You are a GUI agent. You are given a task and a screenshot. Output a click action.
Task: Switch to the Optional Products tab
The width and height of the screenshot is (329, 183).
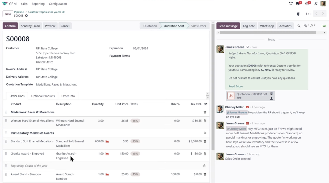tap(43, 96)
